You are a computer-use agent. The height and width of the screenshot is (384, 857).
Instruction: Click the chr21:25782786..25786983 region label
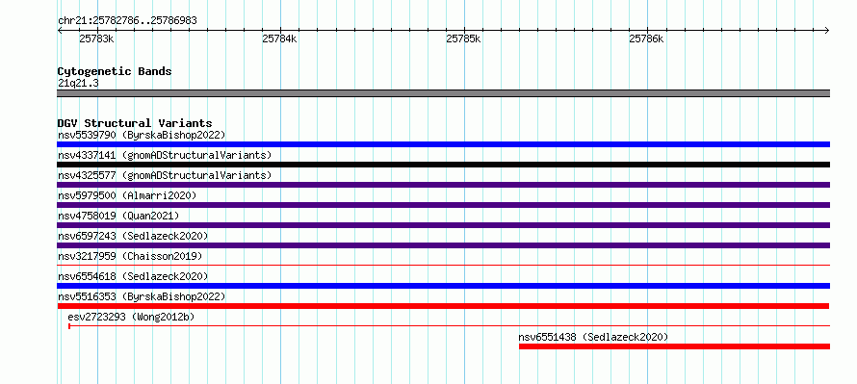point(127,21)
